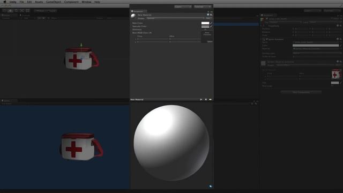Pick Main Color with eyedropper
Viewport: 343px width, 193px height.
click(x=211, y=23)
